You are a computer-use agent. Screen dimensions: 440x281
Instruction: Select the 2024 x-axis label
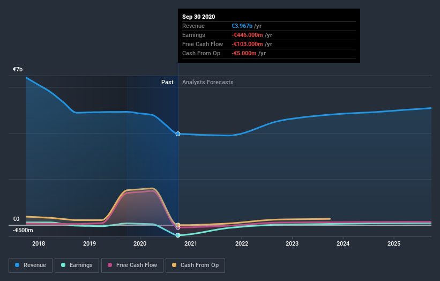coord(343,243)
